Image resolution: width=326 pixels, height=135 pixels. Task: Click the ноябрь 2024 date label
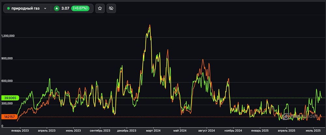click(233, 131)
